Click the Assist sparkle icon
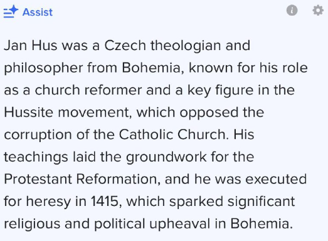Screen dimensions: 328x241 [x=11, y=11]
